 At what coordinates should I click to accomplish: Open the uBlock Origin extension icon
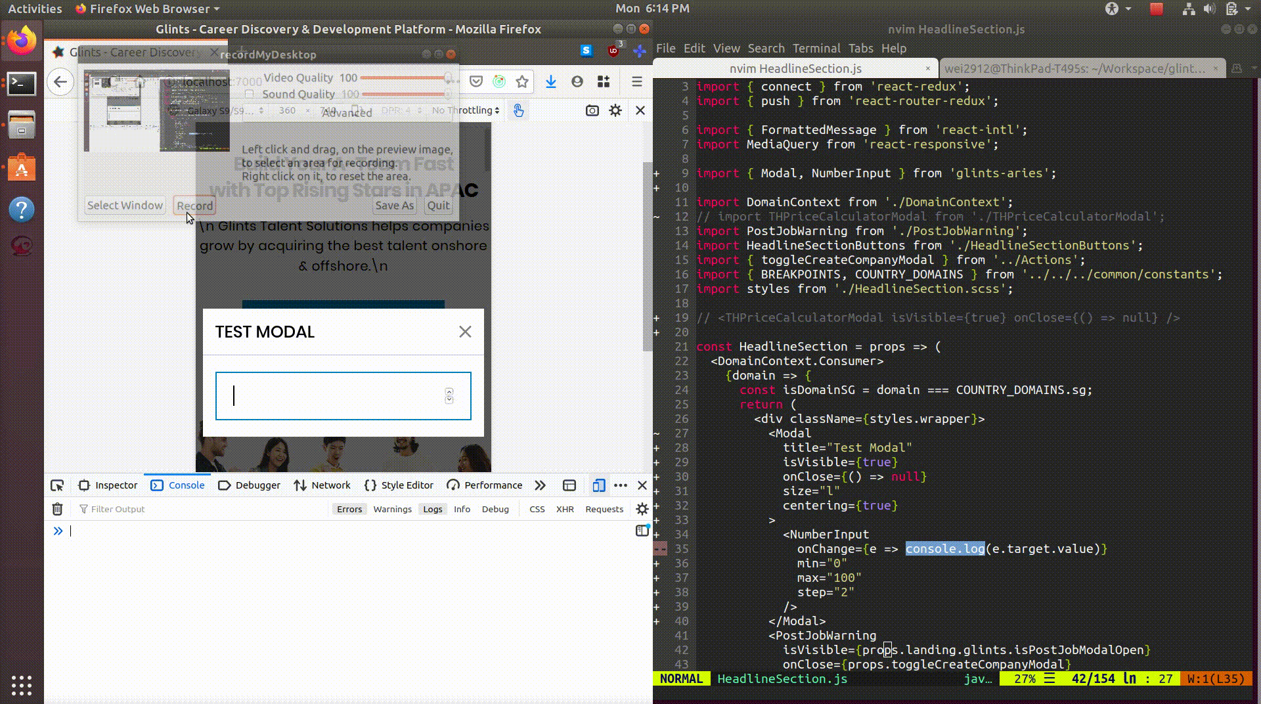coord(613,50)
